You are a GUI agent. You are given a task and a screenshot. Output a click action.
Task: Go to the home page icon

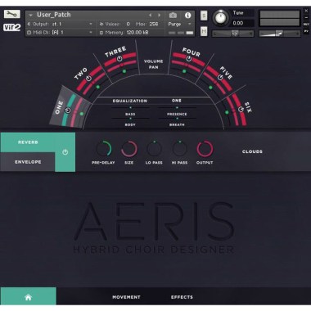(28, 297)
